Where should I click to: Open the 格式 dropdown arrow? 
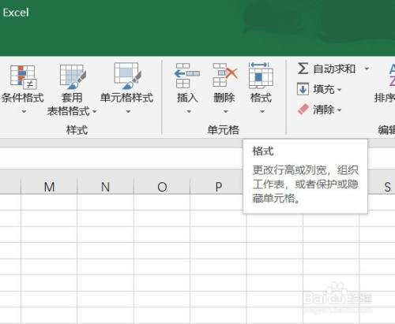pos(262,111)
